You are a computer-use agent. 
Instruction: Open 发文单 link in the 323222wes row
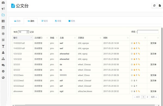[153, 75]
